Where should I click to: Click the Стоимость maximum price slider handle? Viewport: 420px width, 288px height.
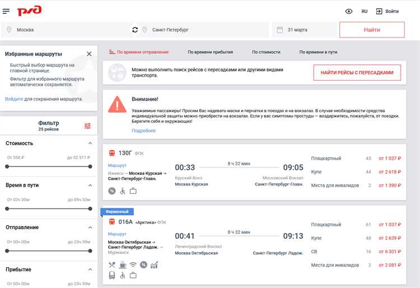(90, 166)
